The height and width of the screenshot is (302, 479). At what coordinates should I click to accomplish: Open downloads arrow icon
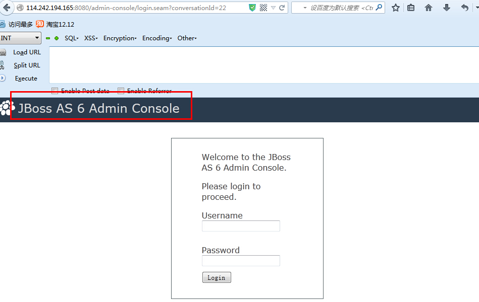447,8
